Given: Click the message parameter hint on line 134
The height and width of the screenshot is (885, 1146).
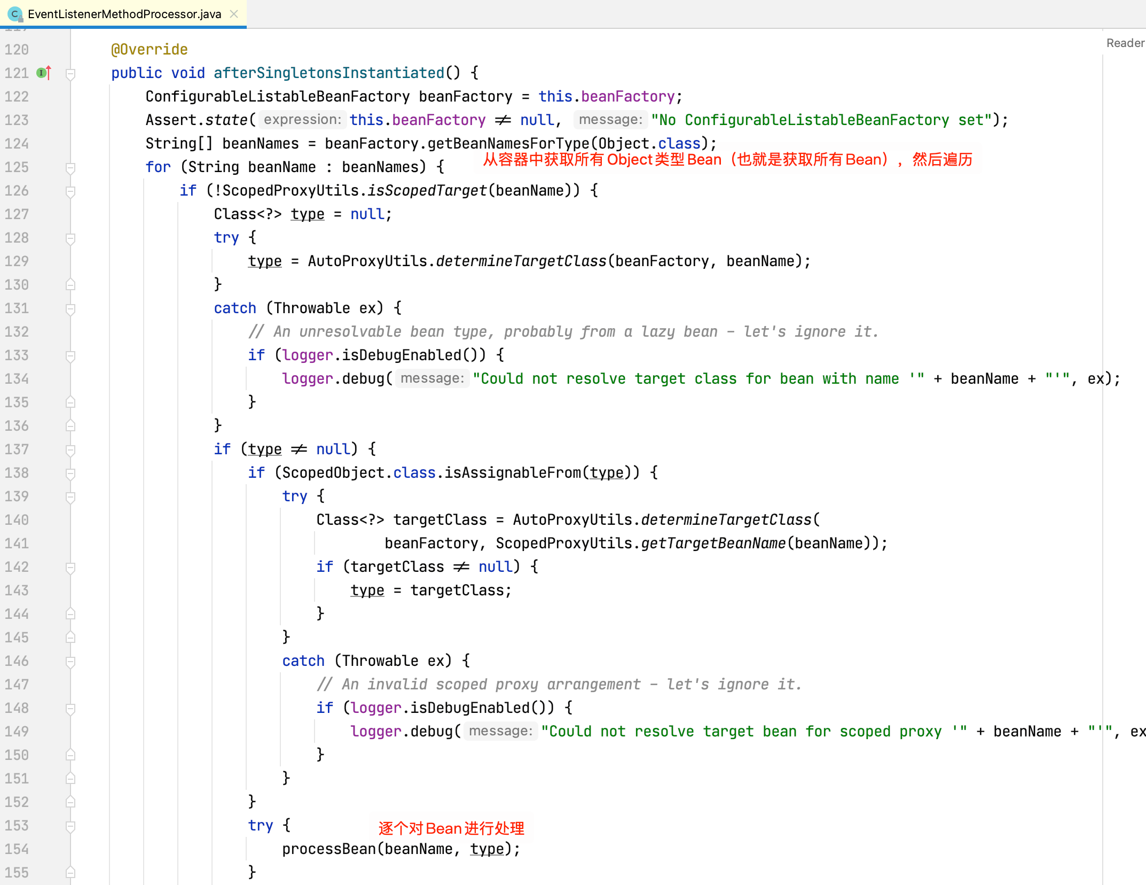Looking at the screenshot, I should pos(432,378).
